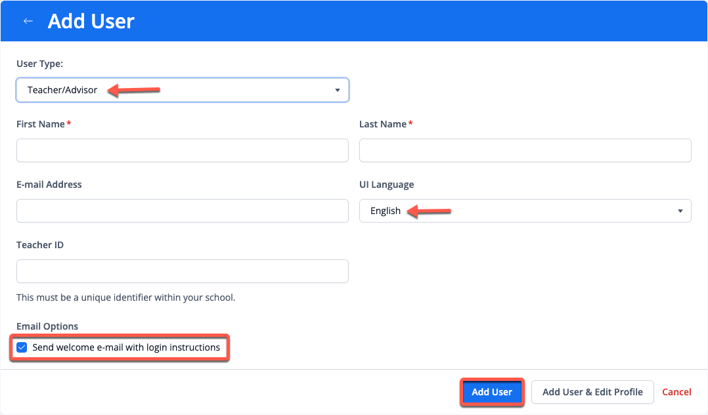Open the User Type dropdown showing Teacher/Advisor
This screenshot has height=415, width=708.
coord(182,90)
